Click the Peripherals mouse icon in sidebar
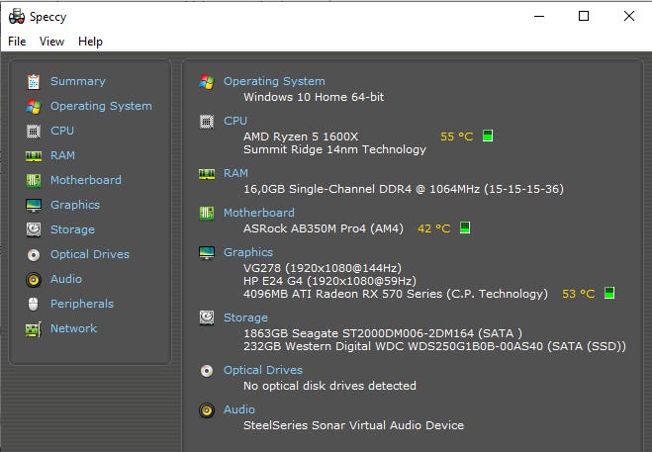The height and width of the screenshot is (452, 652). pos(34,304)
